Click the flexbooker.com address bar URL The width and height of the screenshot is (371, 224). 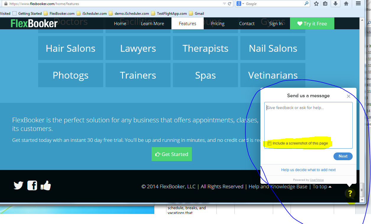coord(44,4)
